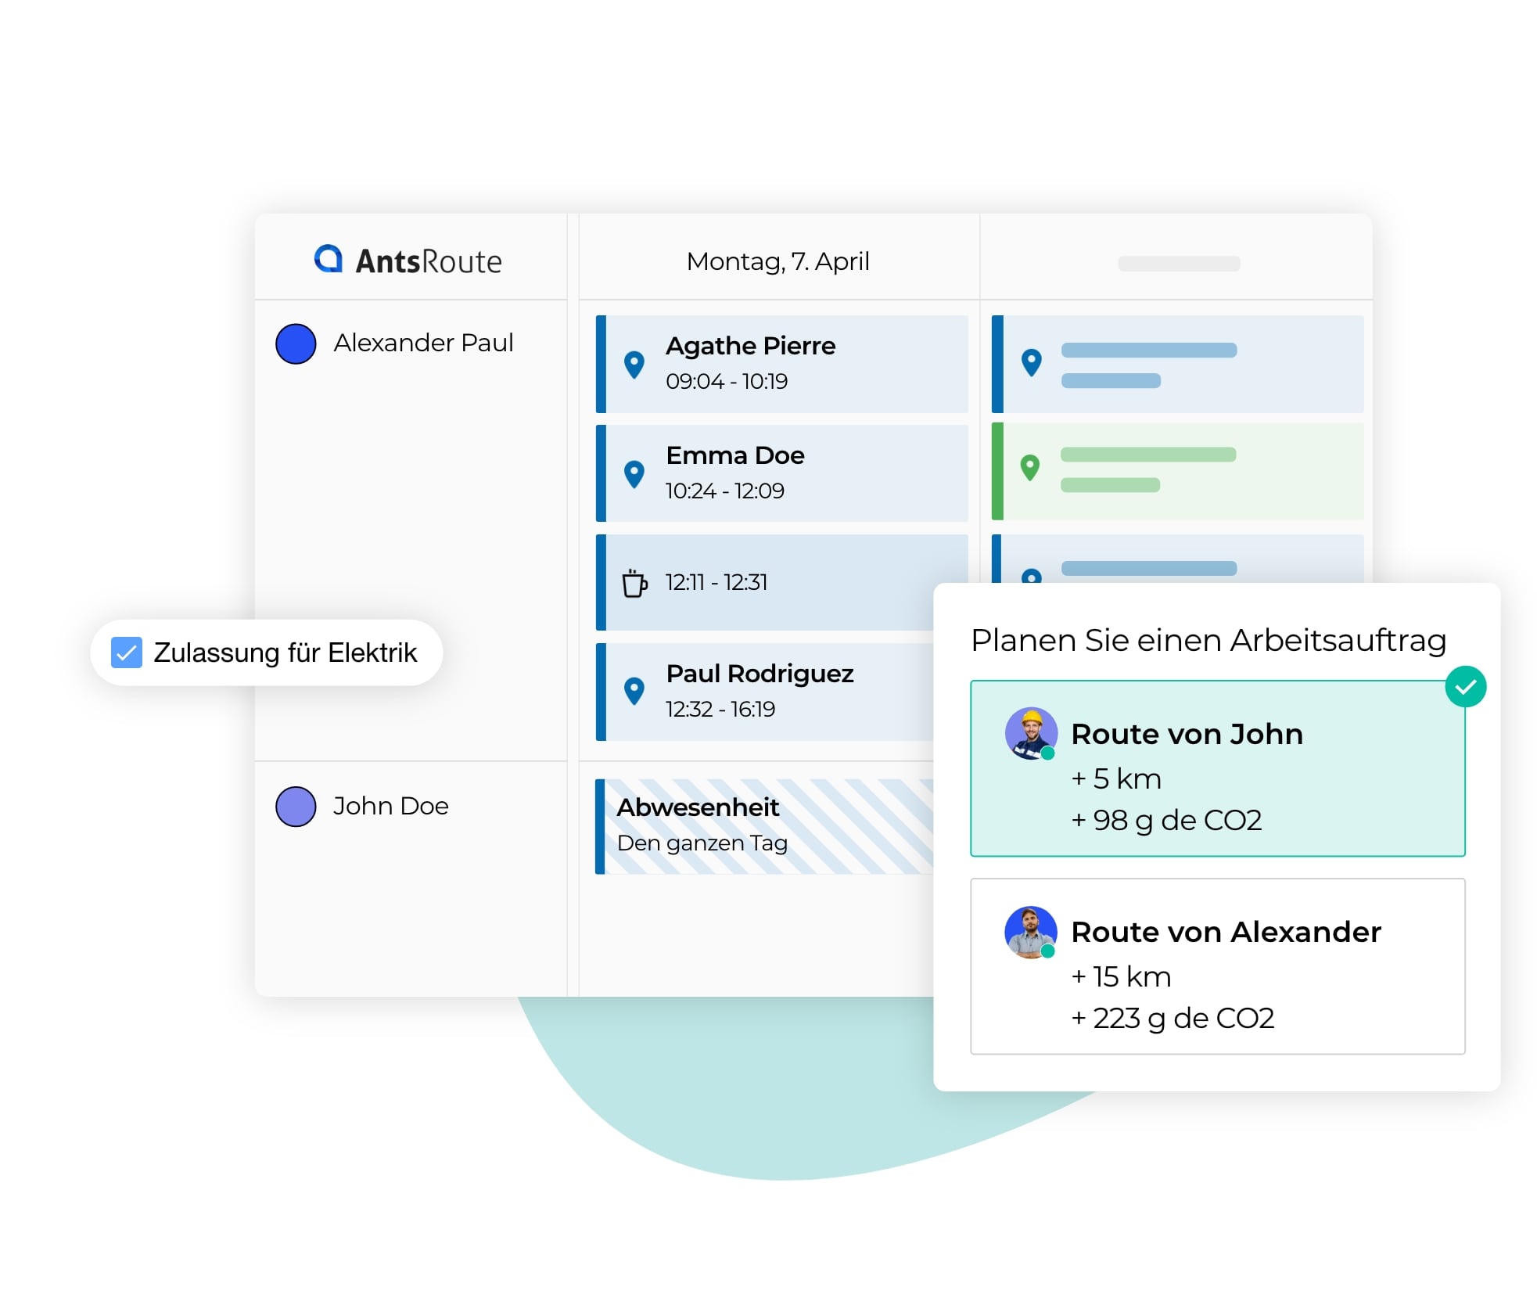The image size is (1537, 1305).
Task: Open the Montag, 7. April date header
Action: (x=777, y=261)
